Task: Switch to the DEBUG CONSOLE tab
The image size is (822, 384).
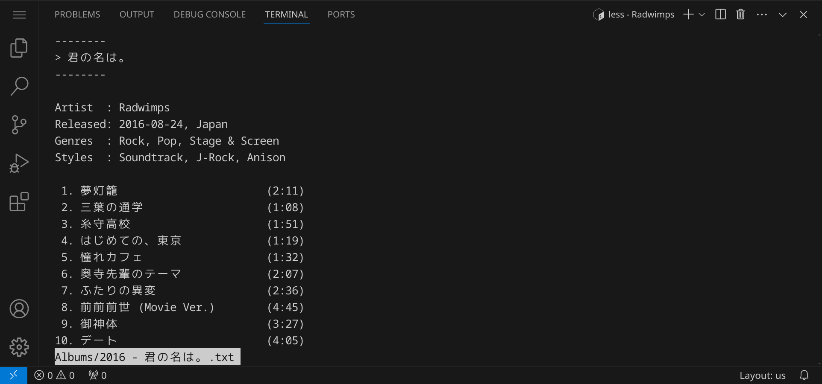Action: (209, 15)
